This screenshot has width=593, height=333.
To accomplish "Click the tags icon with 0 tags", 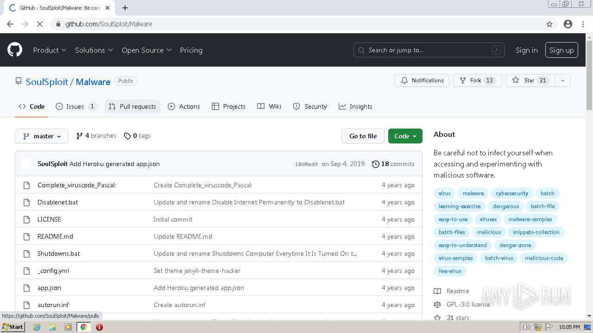I will coord(127,136).
